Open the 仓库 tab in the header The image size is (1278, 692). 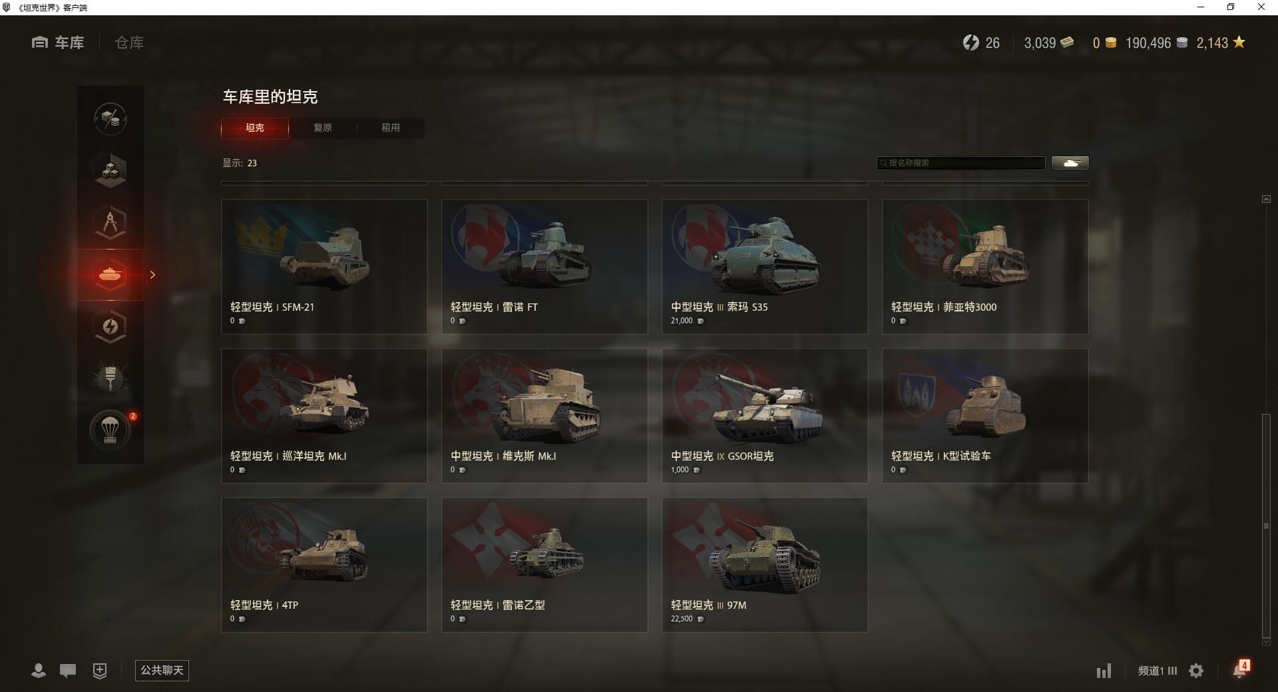pyautogui.click(x=129, y=43)
